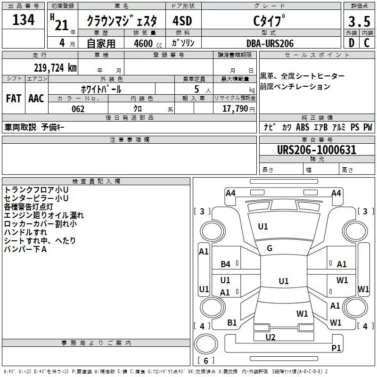The image size is (377, 377).
Task: Select inspector note バンパー下A
Action: [x=25, y=249]
